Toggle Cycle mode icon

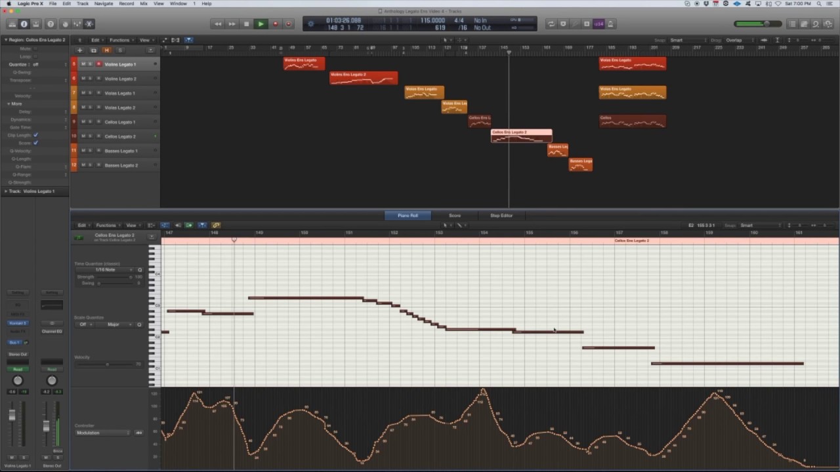click(x=551, y=24)
